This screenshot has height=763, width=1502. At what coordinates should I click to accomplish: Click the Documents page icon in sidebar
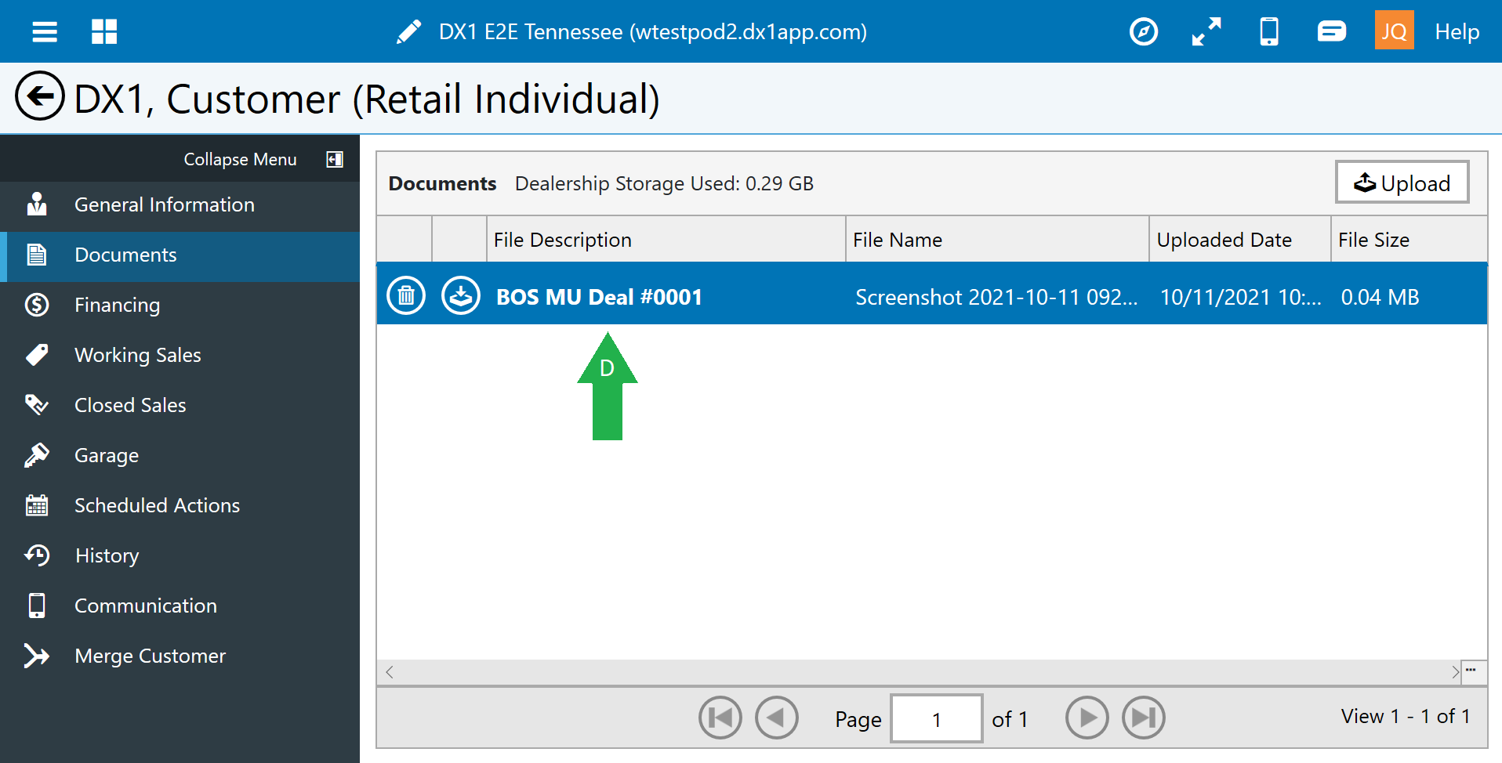(37, 255)
